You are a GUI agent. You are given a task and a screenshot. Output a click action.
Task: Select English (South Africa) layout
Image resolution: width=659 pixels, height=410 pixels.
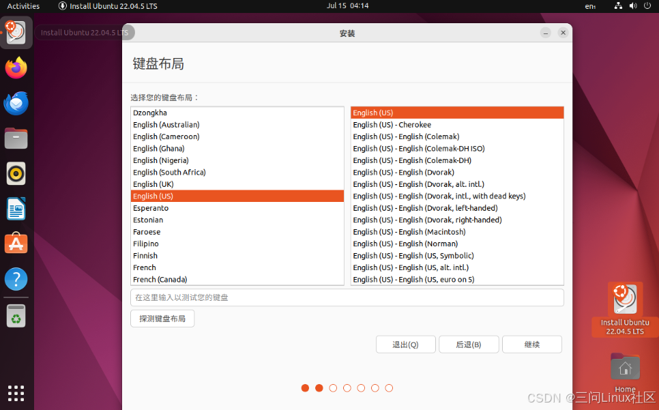point(237,172)
